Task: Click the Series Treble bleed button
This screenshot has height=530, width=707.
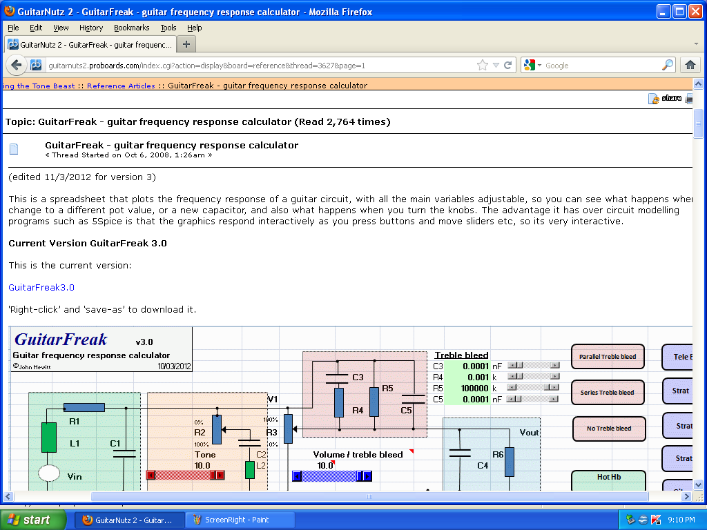Action: coord(608,393)
